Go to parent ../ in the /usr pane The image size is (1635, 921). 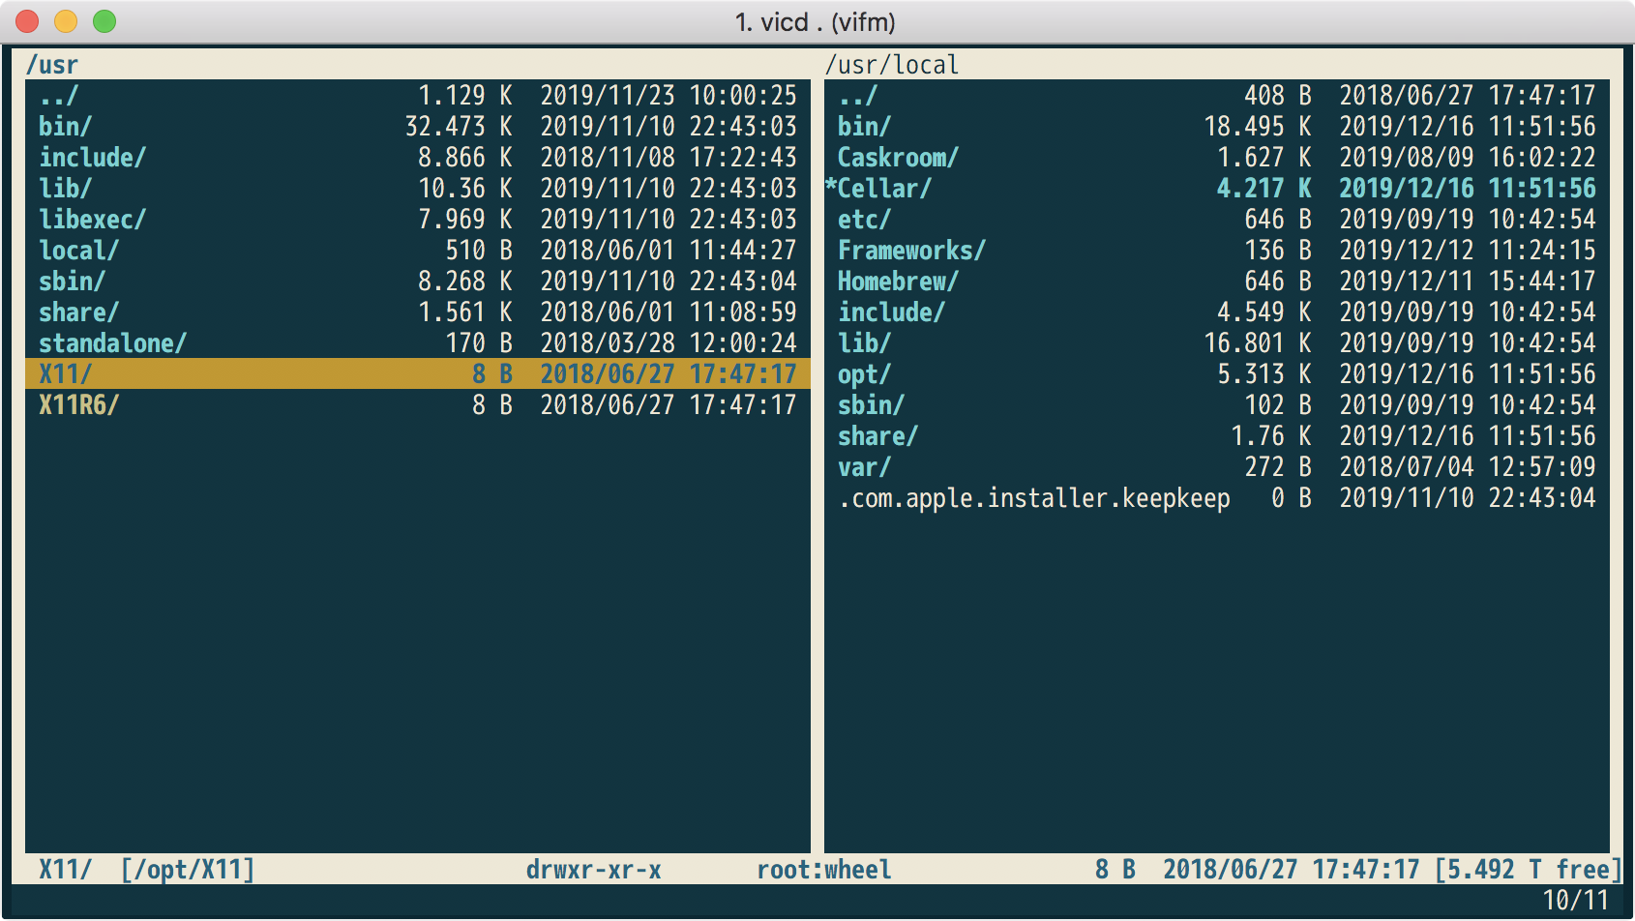(418, 96)
